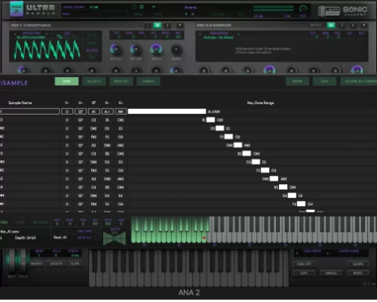Toggle the LOOP option
This screenshot has height=302, width=377.
click(20, 223)
